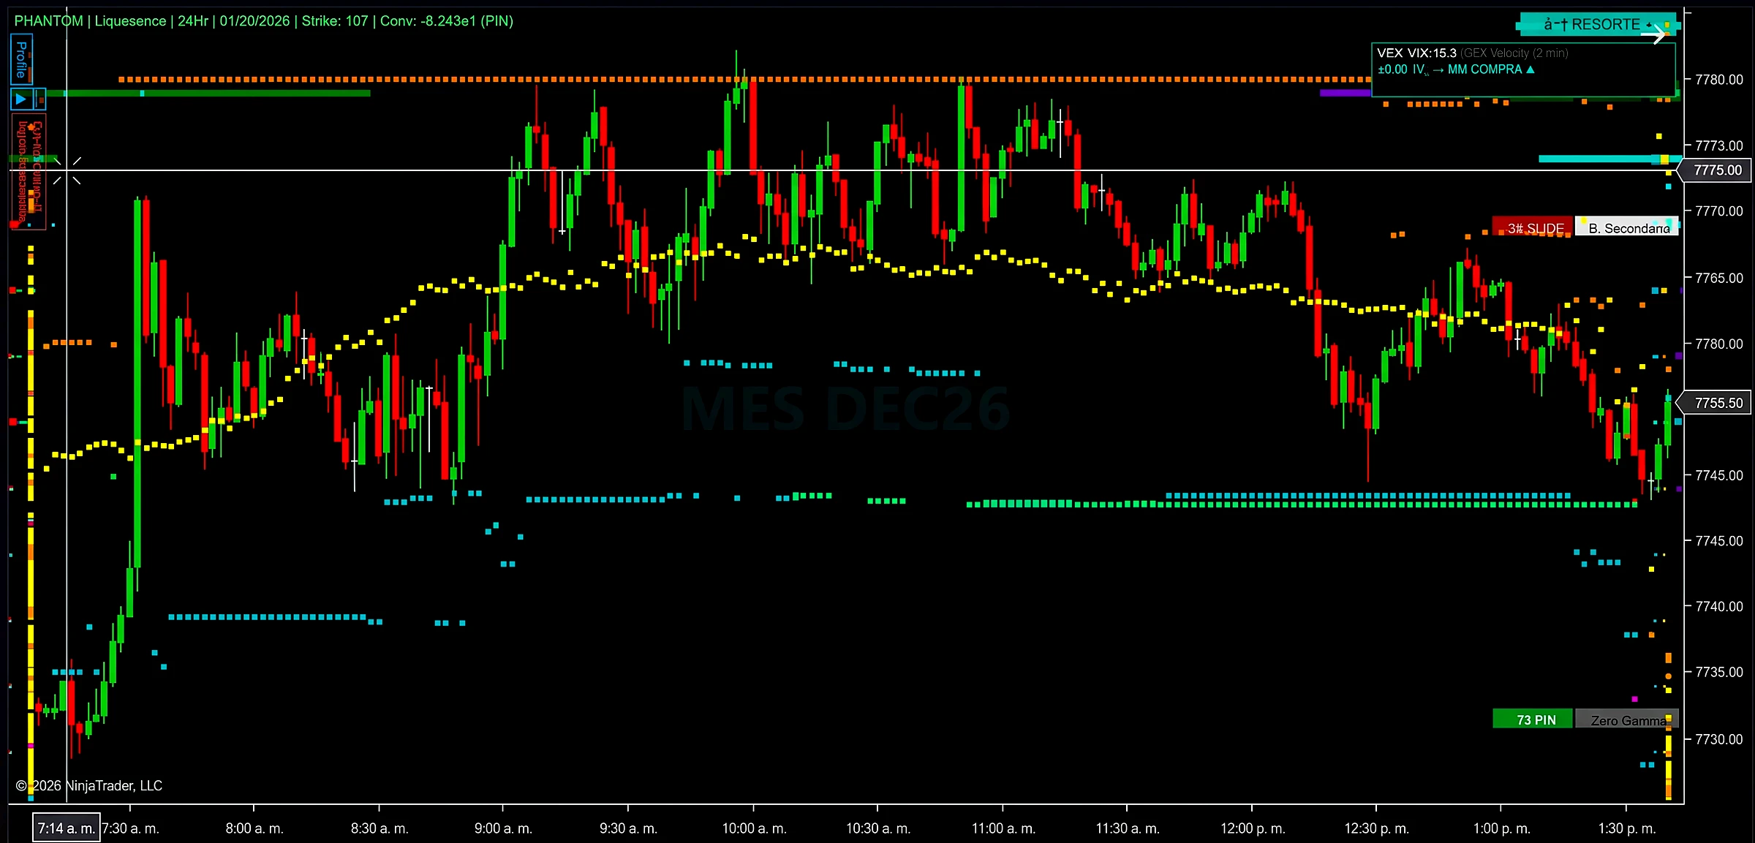Image resolution: width=1755 pixels, height=843 pixels.
Task: Click the blue play triangle icon
Action: [x=21, y=99]
